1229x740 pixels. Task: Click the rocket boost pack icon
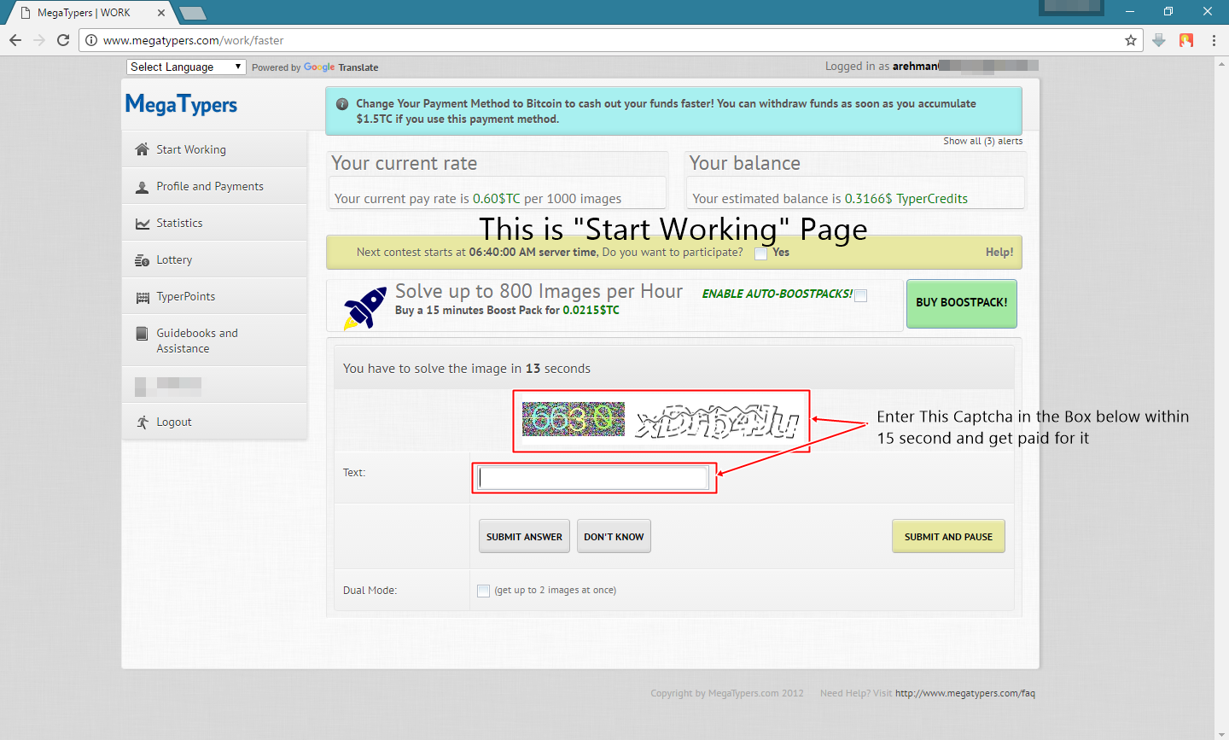[x=364, y=308]
